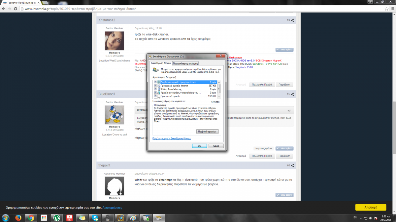Image resolution: width=396 pixels, height=222 pixels.
Task: Accept cookies with Αποδοχή button
Action: (x=371, y=208)
